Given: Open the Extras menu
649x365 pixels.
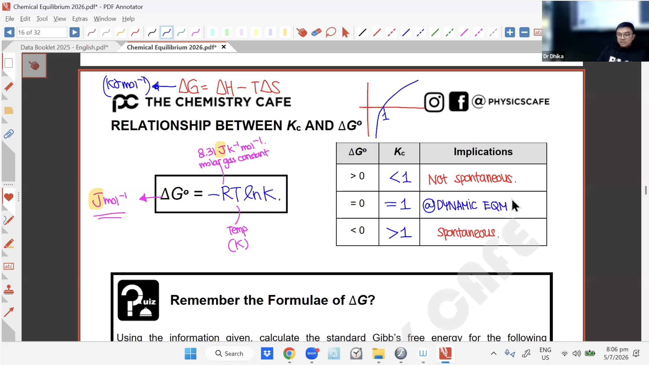Looking at the screenshot, I should [80, 18].
